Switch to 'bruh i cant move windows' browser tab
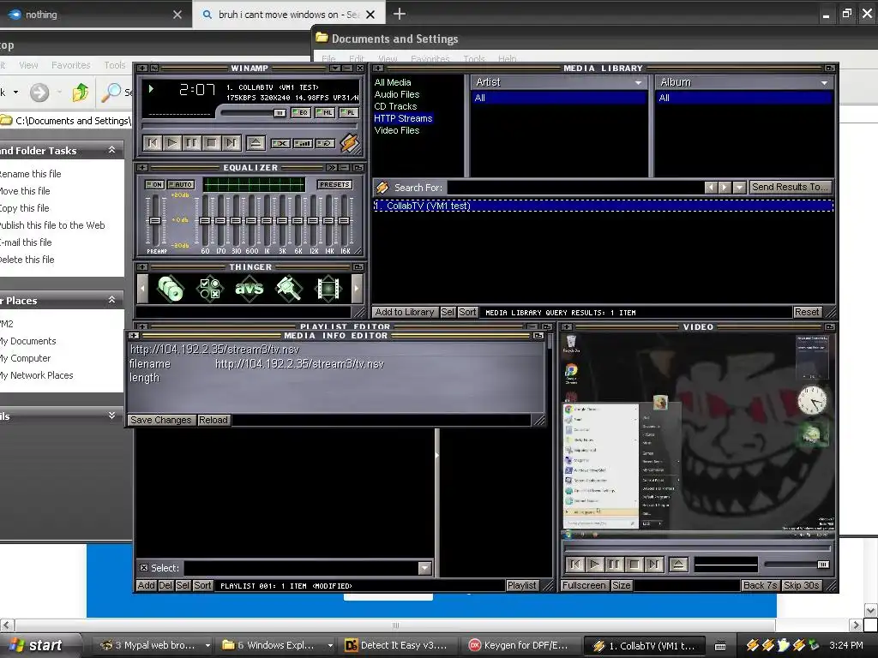The height and width of the screenshot is (658, 878). click(x=289, y=15)
